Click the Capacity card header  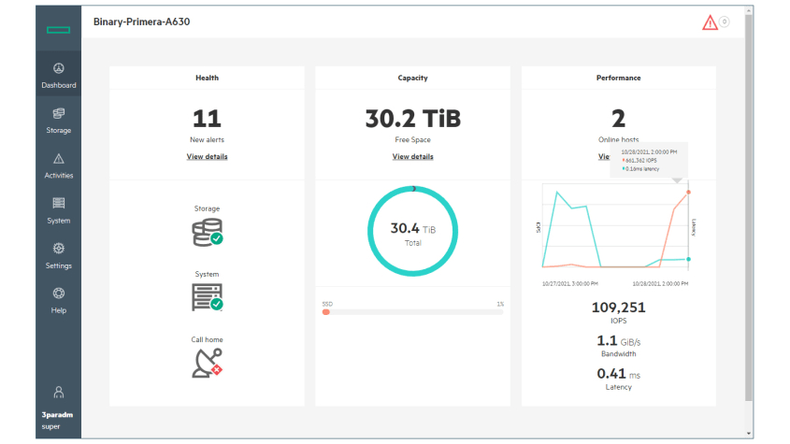412,78
